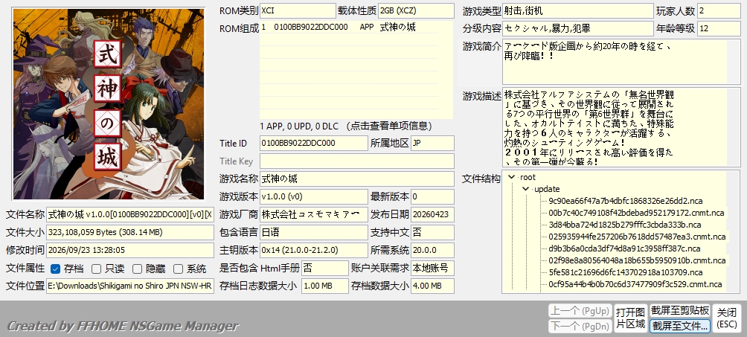Screen dimensions: 747x337
Task: Enable the 隐藏 hidden checkbox
Action: (137, 269)
